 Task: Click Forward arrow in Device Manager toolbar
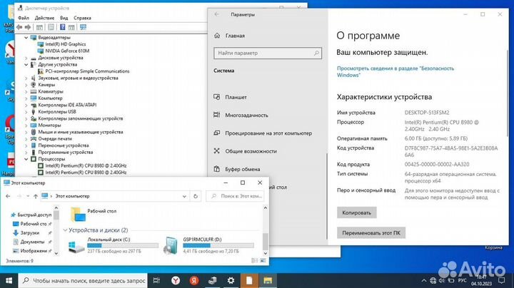pos(28,27)
